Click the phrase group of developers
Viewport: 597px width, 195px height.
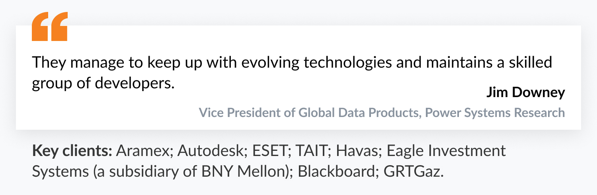[x=103, y=84]
